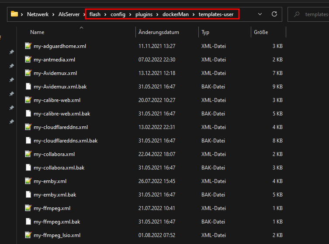Select the file name my-cloudflareddns.xml.bak
Viewport: 329px width, 244px height.
[x=66, y=141]
